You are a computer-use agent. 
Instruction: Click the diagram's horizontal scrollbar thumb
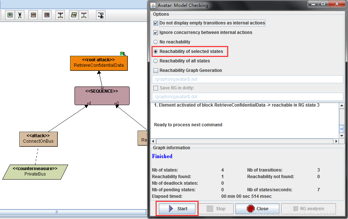57,212
